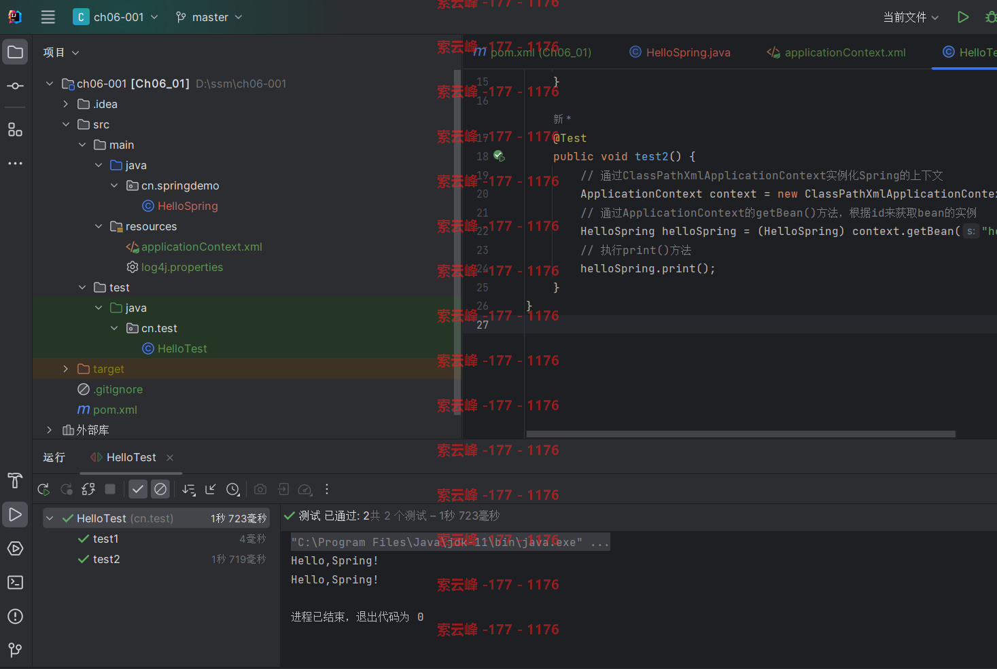Image resolution: width=997 pixels, height=669 pixels.
Task: Run the current file with green arrow
Action: [x=963, y=17]
